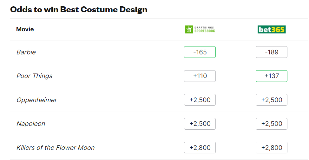
Task: Select Barbie -189 bet365 odds
Action: 272,52
